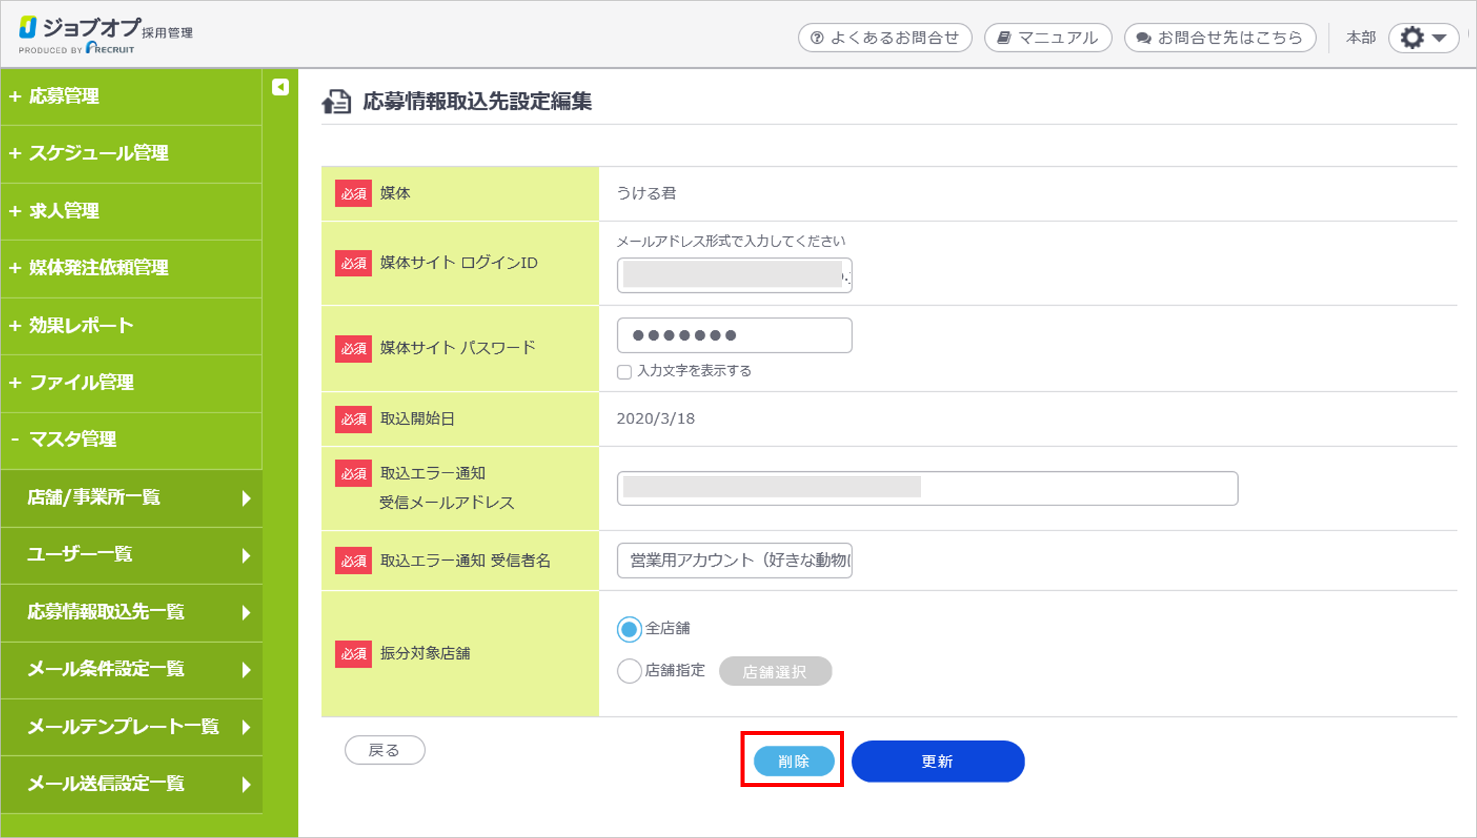Image resolution: width=1477 pixels, height=838 pixels.
Task: Collapse the sidebar with the arrow icon
Action: [x=280, y=87]
